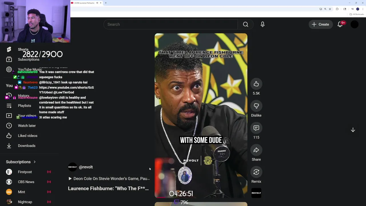Image resolution: width=366 pixels, height=206 pixels.
Task: Like the Short with thumbs-up icon
Action: pyautogui.click(x=256, y=84)
